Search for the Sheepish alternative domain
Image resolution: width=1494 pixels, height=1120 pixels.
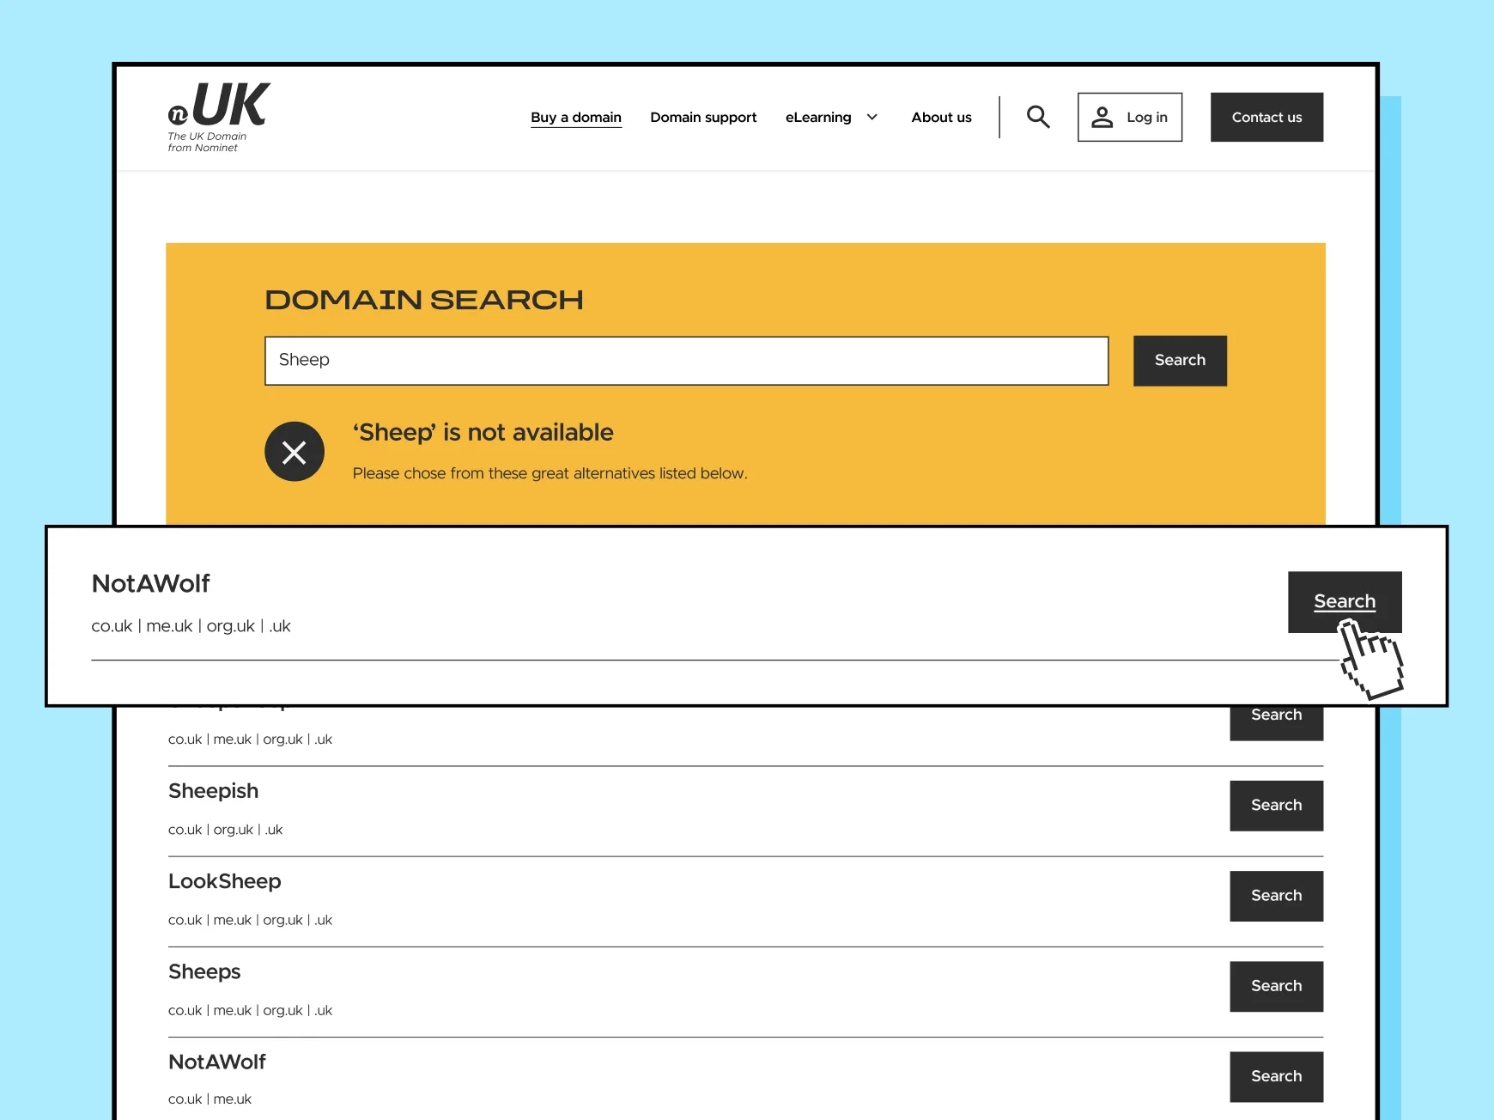(x=1276, y=806)
